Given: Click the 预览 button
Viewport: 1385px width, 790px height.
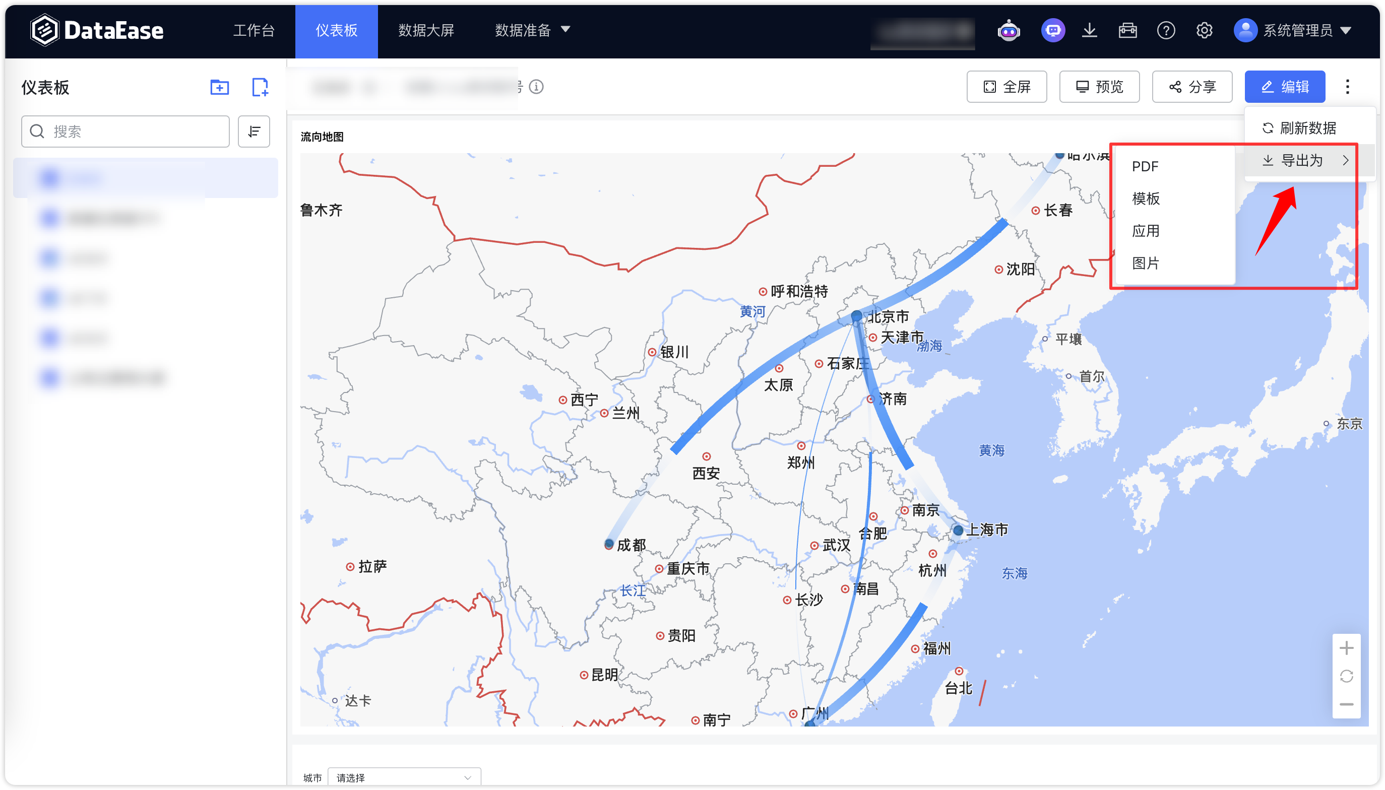Looking at the screenshot, I should (1100, 87).
